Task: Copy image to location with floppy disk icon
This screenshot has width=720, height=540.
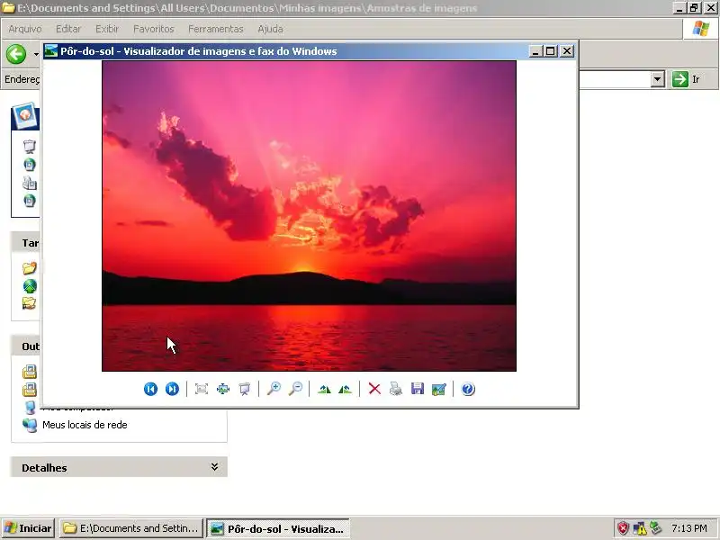Action: [x=418, y=389]
